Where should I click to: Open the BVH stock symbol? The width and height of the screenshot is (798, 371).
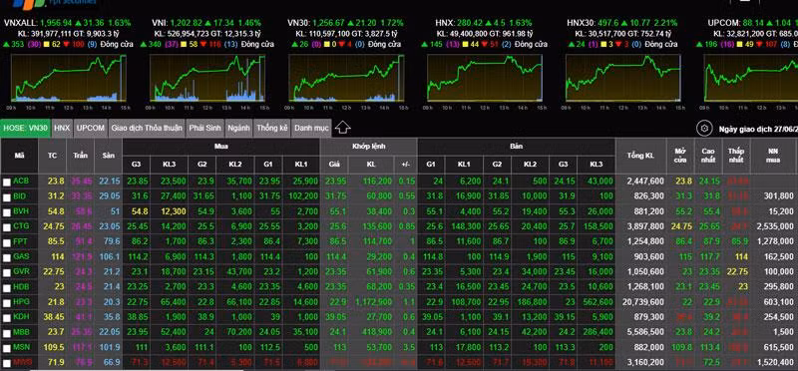[x=21, y=211]
